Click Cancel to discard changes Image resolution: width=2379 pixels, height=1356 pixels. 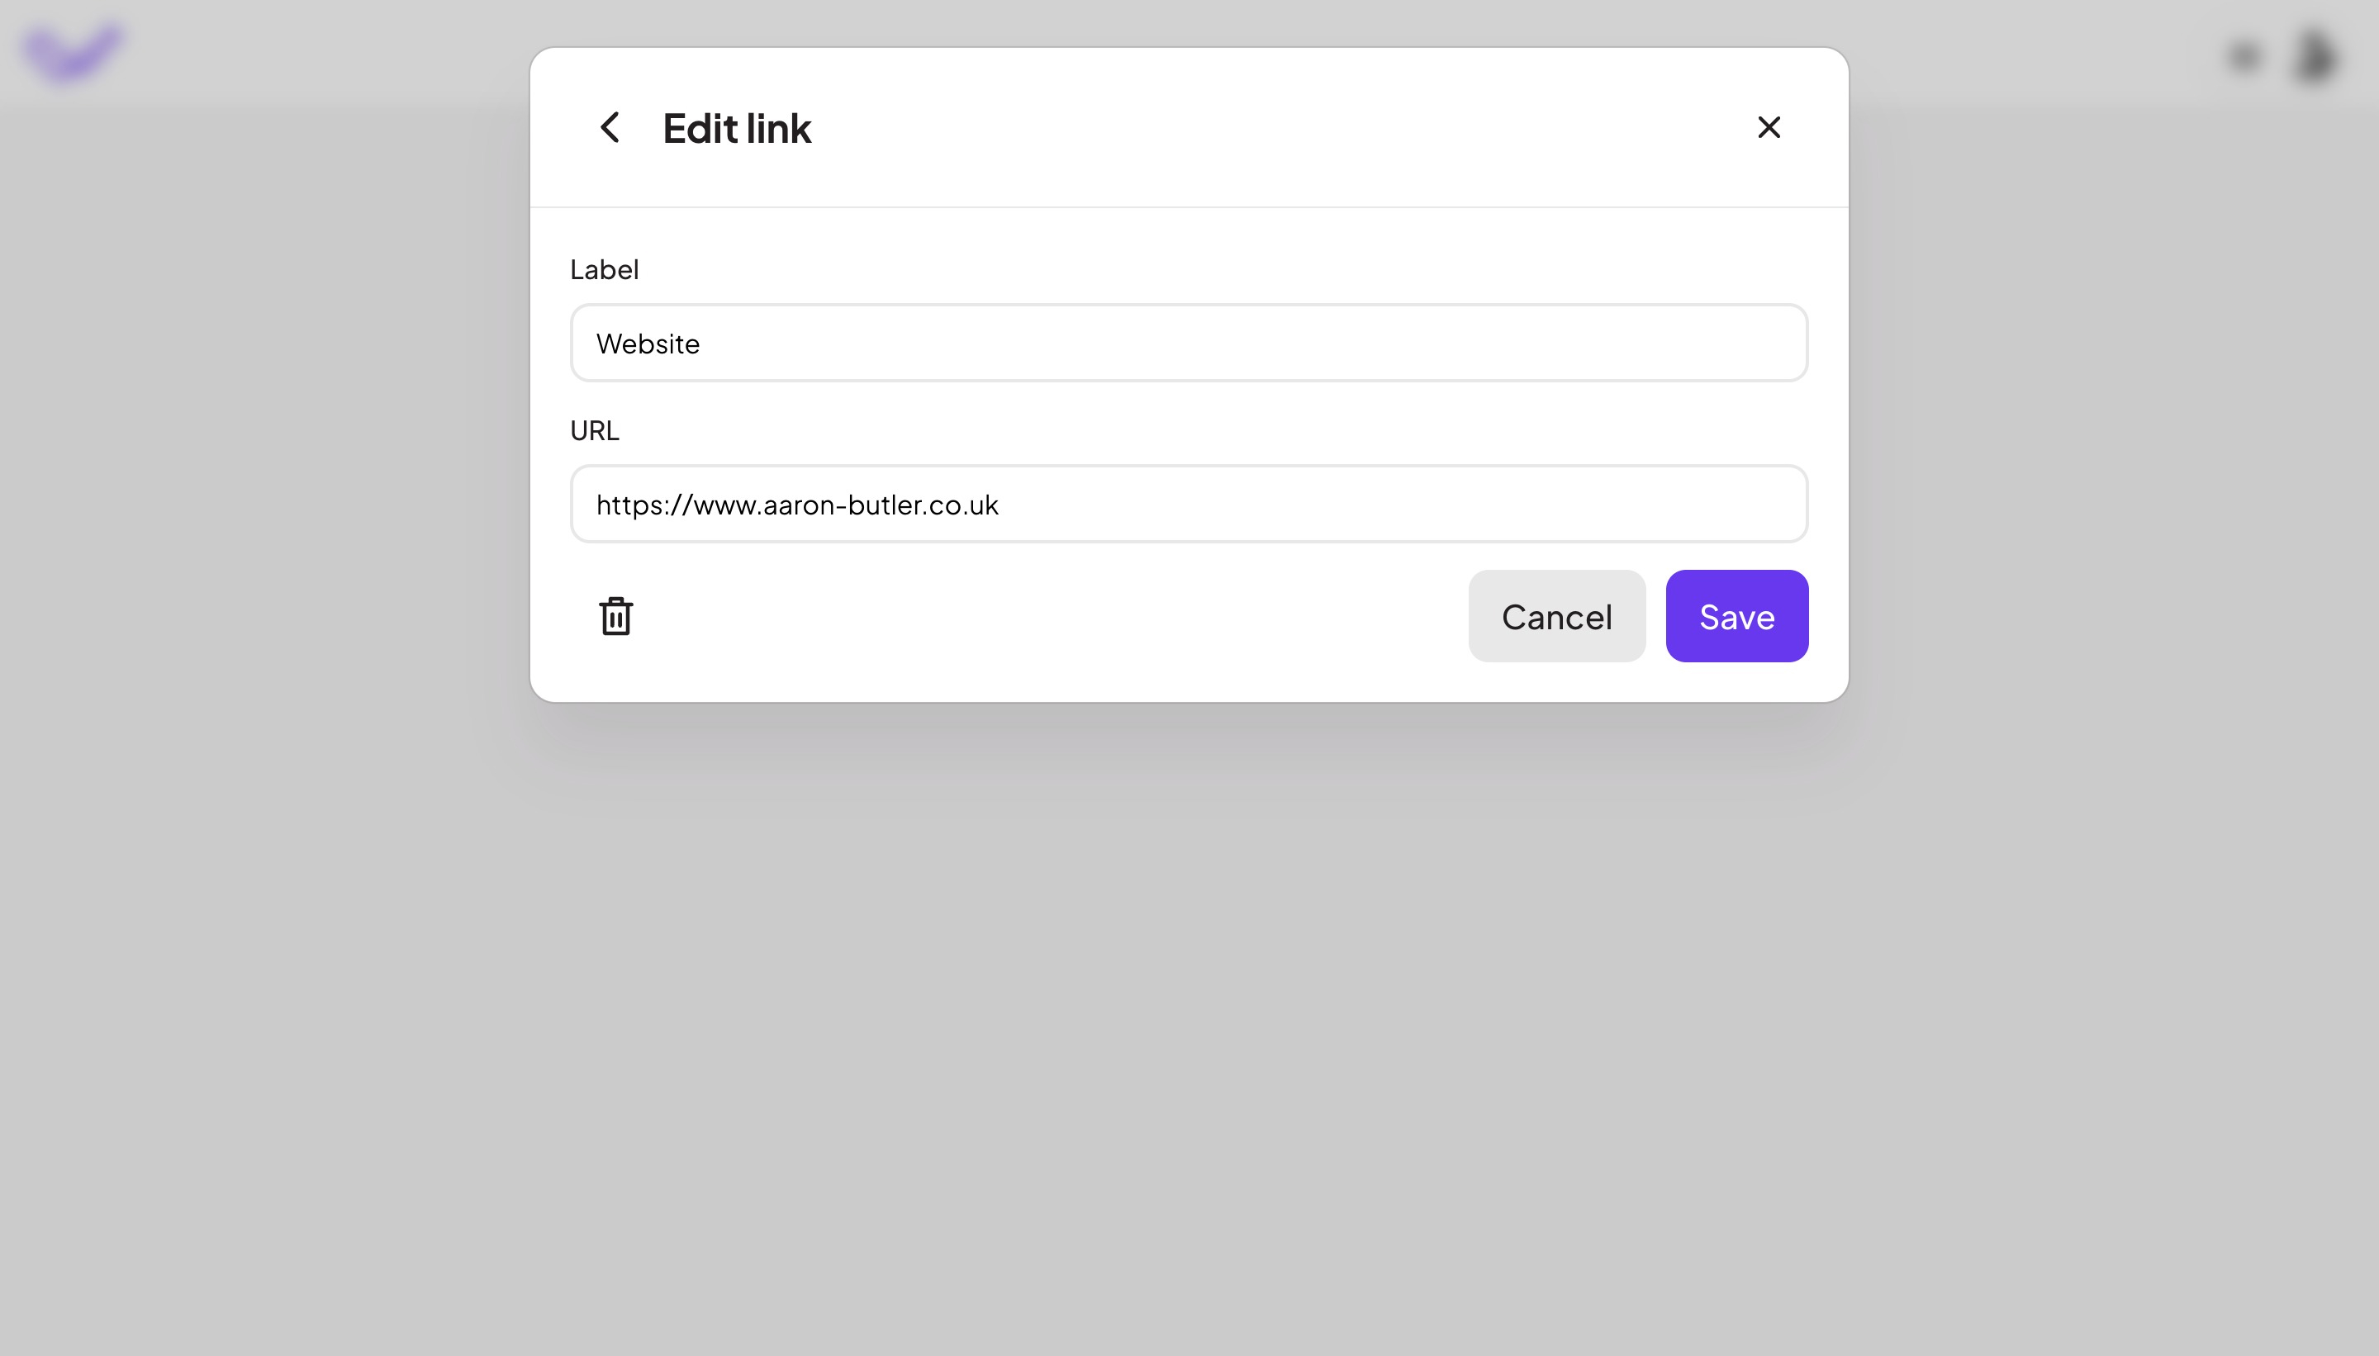pos(1555,615)
